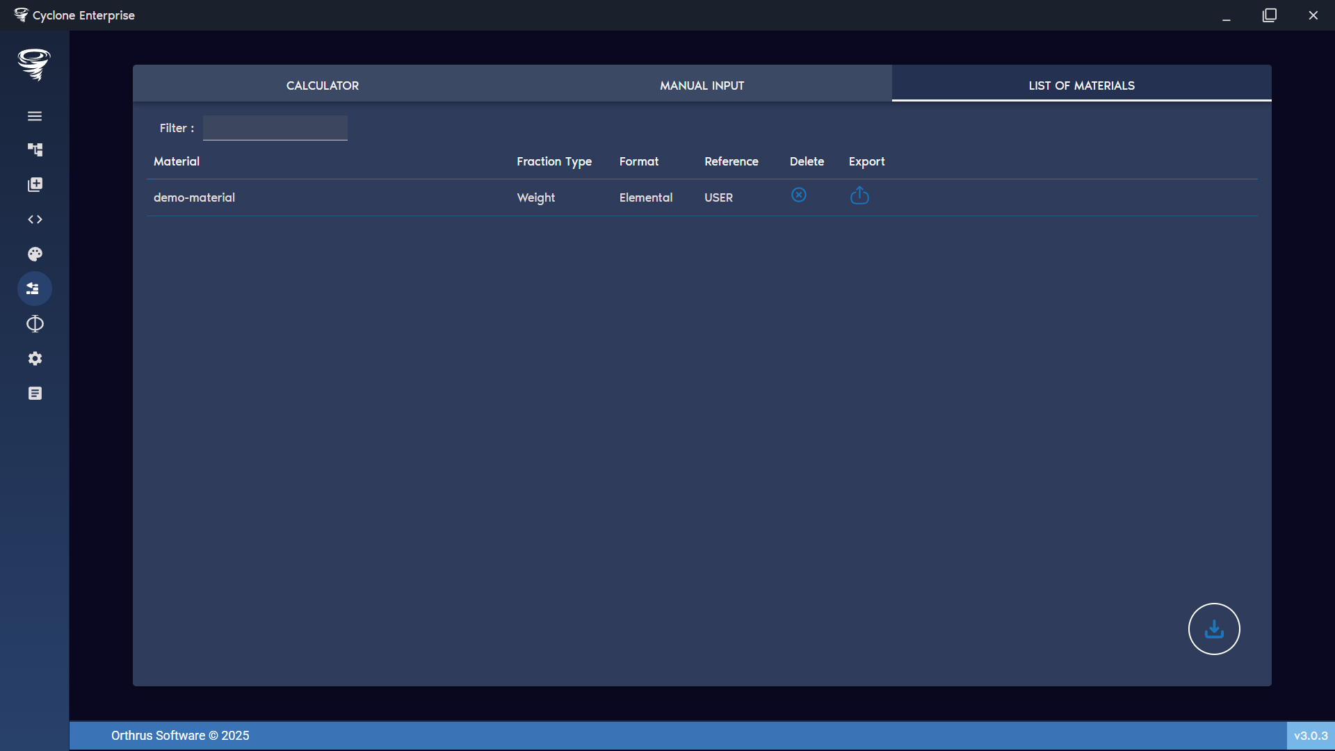Screen dimensions: 1335x751
Task: Open the new document sidebar tool
Action: 35,184
